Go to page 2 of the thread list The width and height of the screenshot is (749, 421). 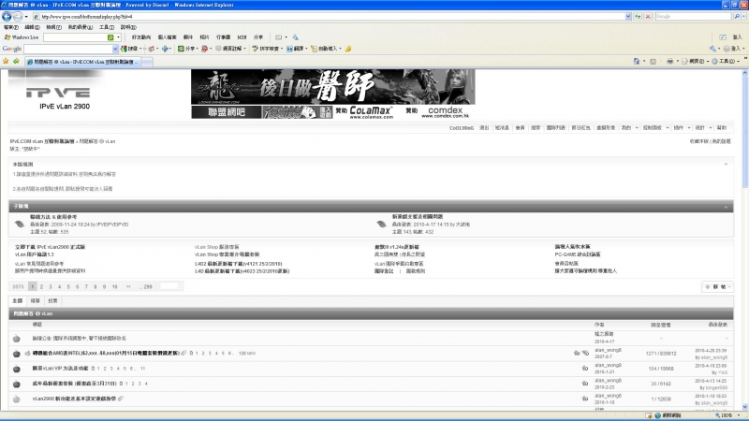pos(41,286)
